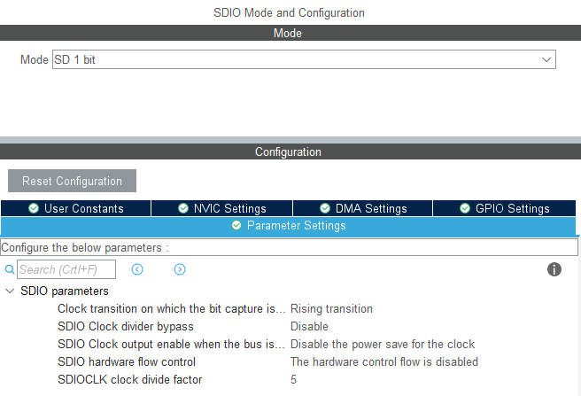This screenshot has width=581, height=396.
Task: Click the search magnifier icon
Action: [10, 269]
